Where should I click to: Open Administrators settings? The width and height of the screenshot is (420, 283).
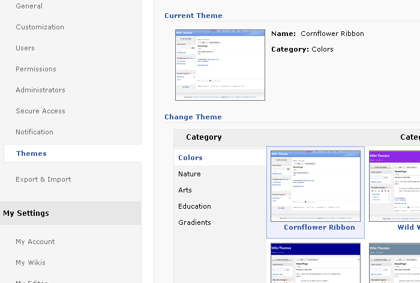(x=40, y=90)
